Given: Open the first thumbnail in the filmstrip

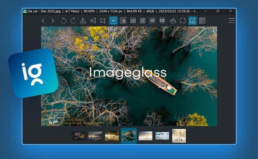Looking at the screenshot, I should pyautogui.click(x=78, y=136).
